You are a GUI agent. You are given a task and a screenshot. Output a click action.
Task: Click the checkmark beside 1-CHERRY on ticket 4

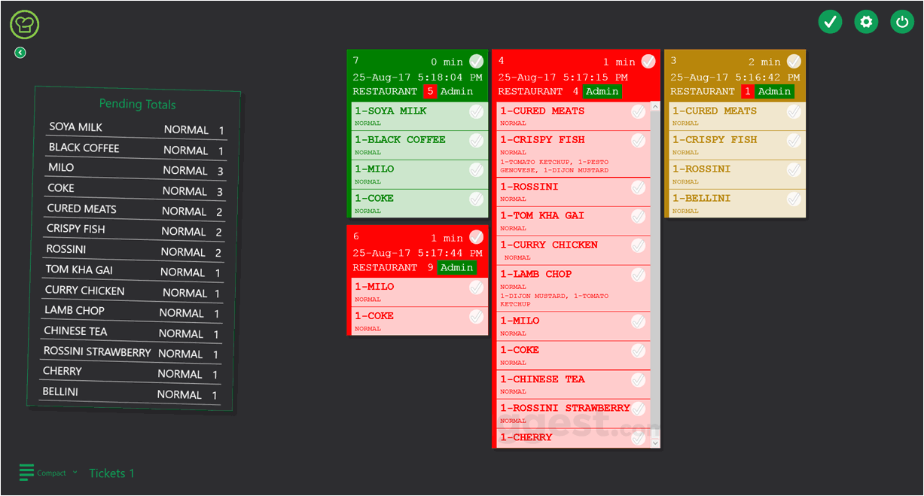(639, 438)
